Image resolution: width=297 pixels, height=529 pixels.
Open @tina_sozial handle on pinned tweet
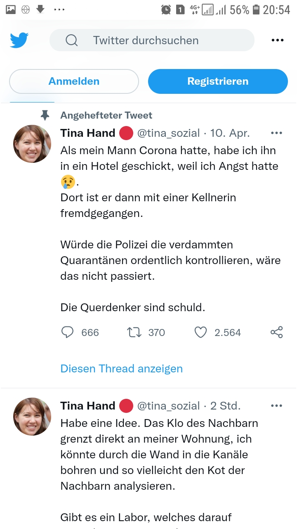point(168,133)
